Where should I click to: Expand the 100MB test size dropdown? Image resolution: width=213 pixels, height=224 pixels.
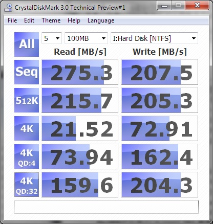(86, 38)
